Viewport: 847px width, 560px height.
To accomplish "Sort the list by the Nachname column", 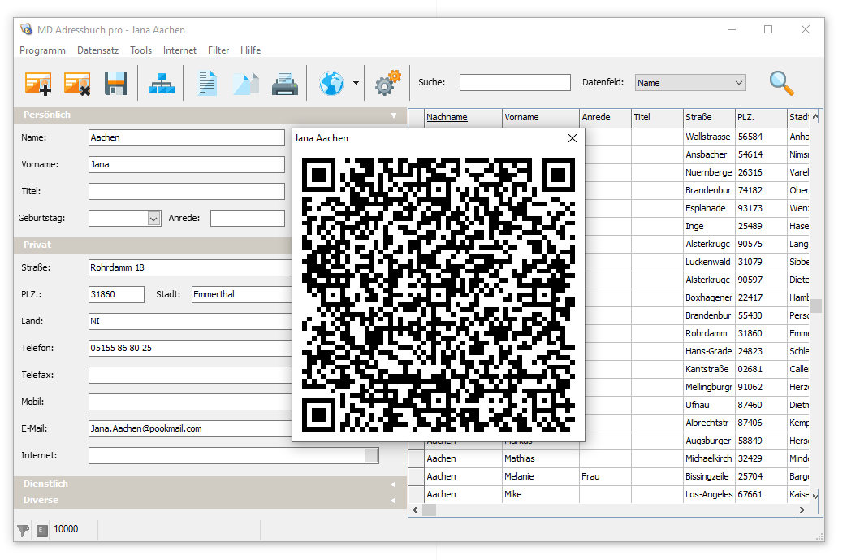I will [447, 117].
